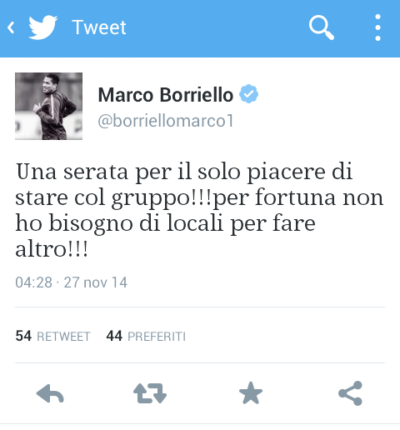
Task: Click the @borriellomarco1 handle
Action: click(x=166, y=121)
